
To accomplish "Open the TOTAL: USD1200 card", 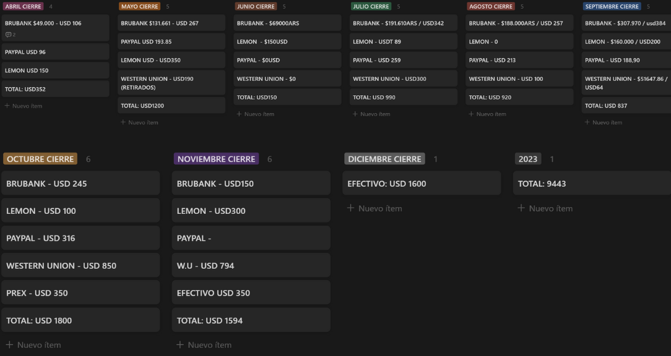I will tap(171, 106).
